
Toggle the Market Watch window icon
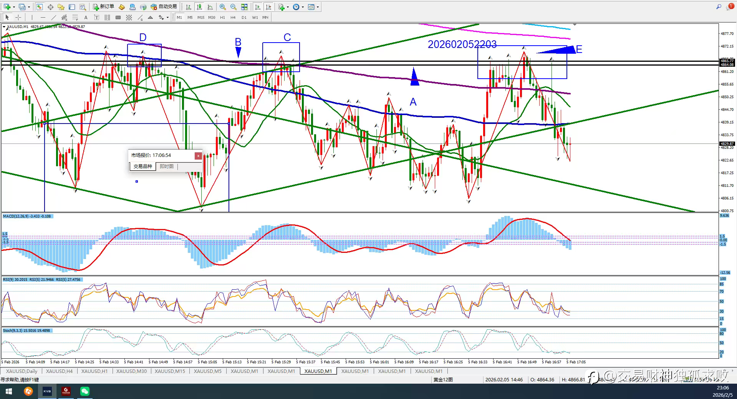click(x=40, y=7)
